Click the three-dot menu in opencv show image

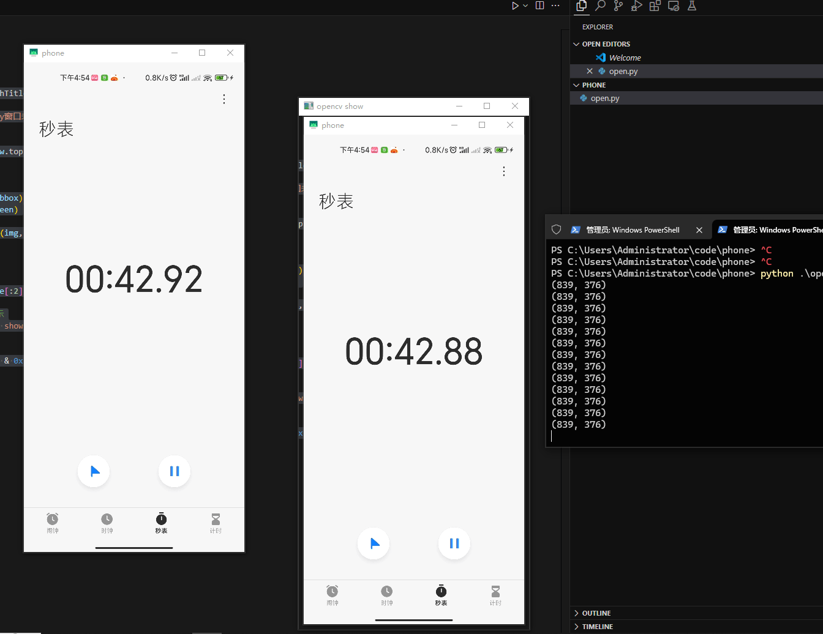[x=504, y=171]
